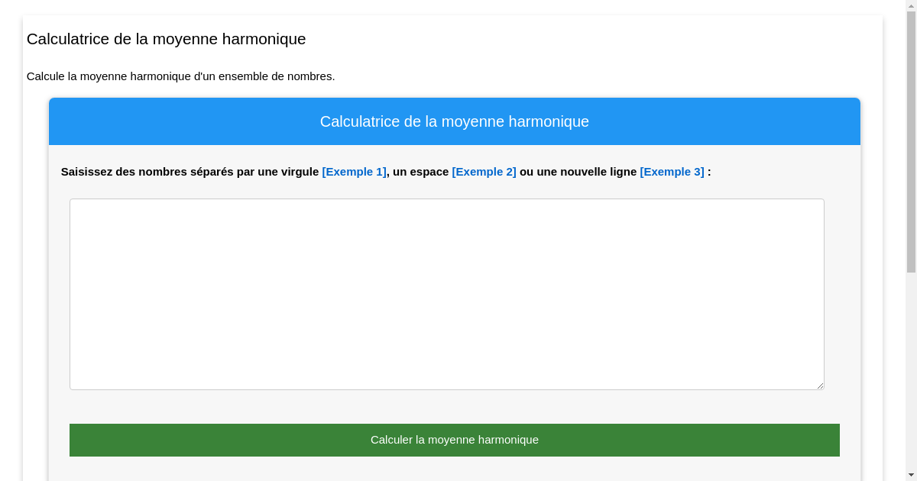Click the scrollbar up arrow

(912, 6)
